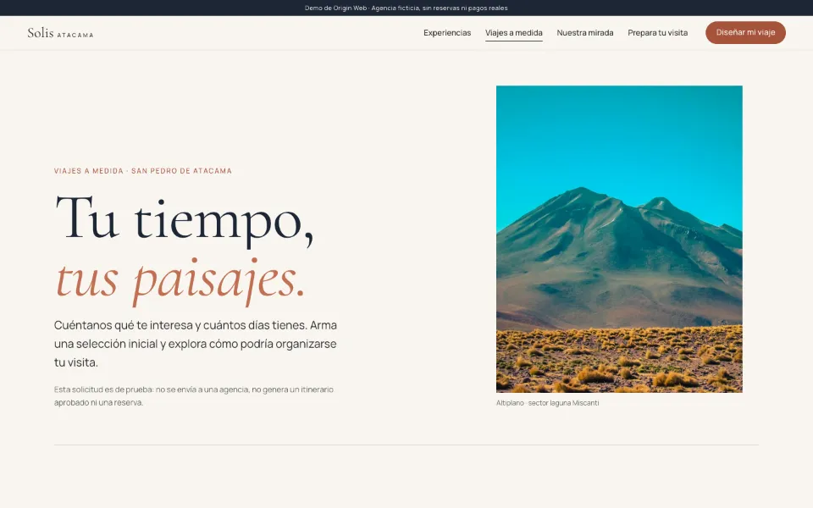
Task: Click the 'Cuéntanos qué te interesa' paragraph
Action: click(x=196, y=344)
